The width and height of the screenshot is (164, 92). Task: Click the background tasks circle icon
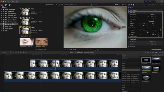(17, 2)
